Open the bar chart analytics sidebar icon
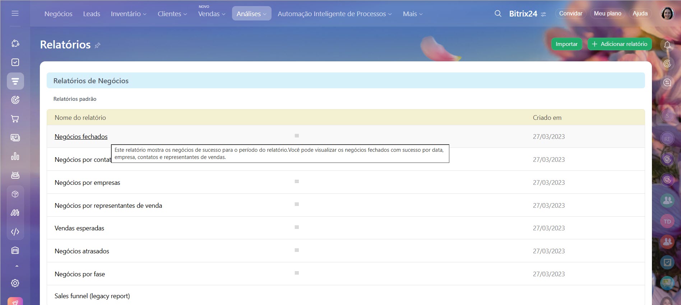Image resolution: width=681 pixels, height=305 pixels. point(15,156)
